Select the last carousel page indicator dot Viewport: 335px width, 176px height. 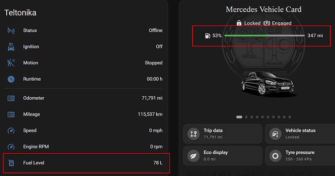tap(290, 117)
